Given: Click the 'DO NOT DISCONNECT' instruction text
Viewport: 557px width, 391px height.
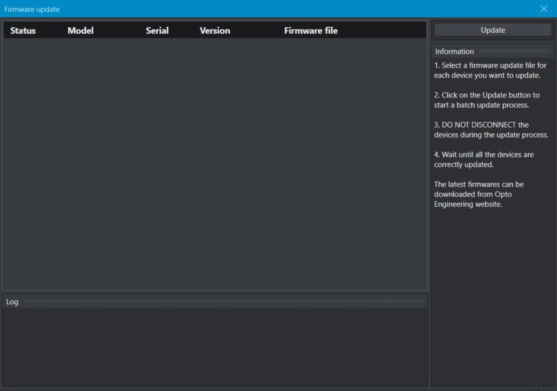Looking at the screenshot, I should coord(491,130).
